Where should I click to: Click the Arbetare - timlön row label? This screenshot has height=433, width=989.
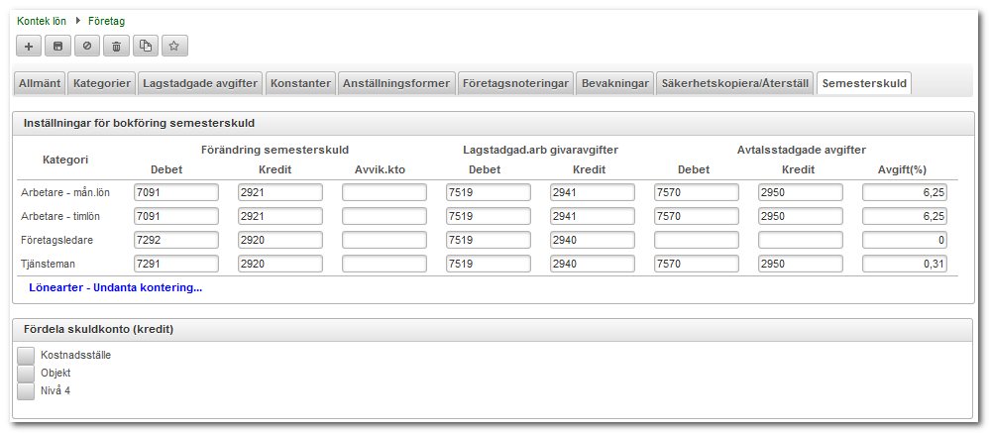coord(60,216)
